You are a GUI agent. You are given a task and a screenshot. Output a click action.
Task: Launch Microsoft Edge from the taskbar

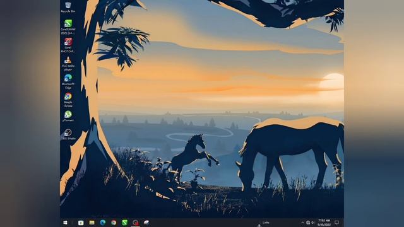click(102, 223)
